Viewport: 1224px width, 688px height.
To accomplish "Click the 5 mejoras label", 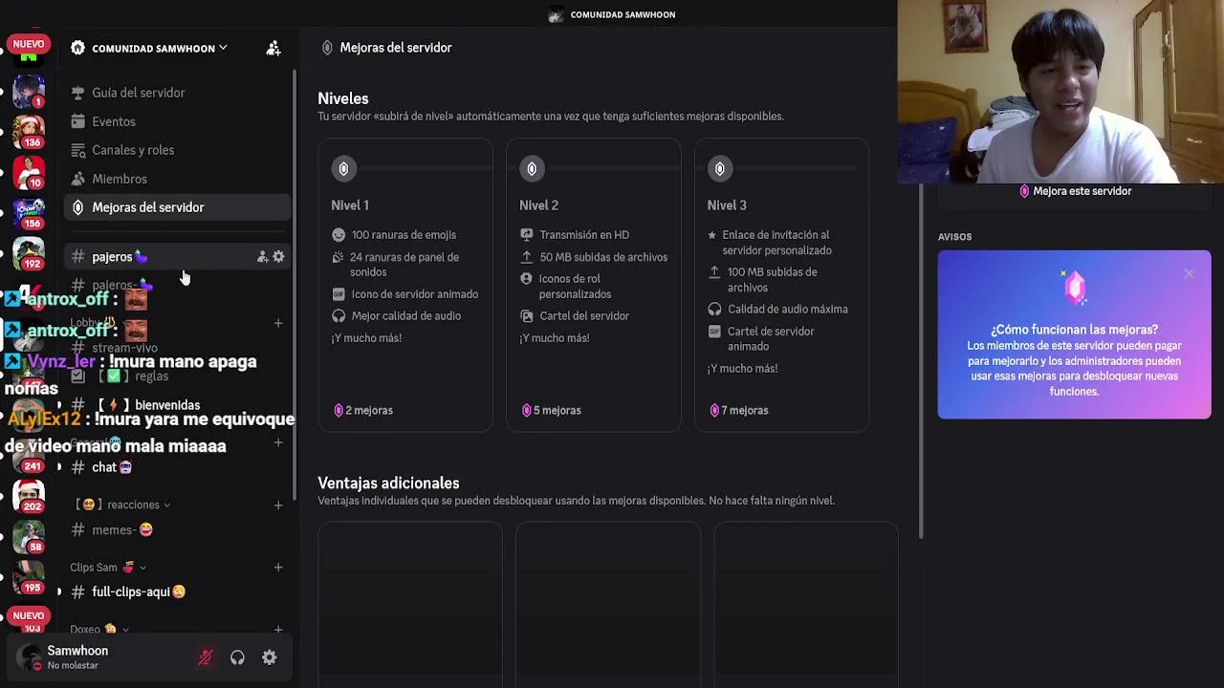I will tap(552, 410).
